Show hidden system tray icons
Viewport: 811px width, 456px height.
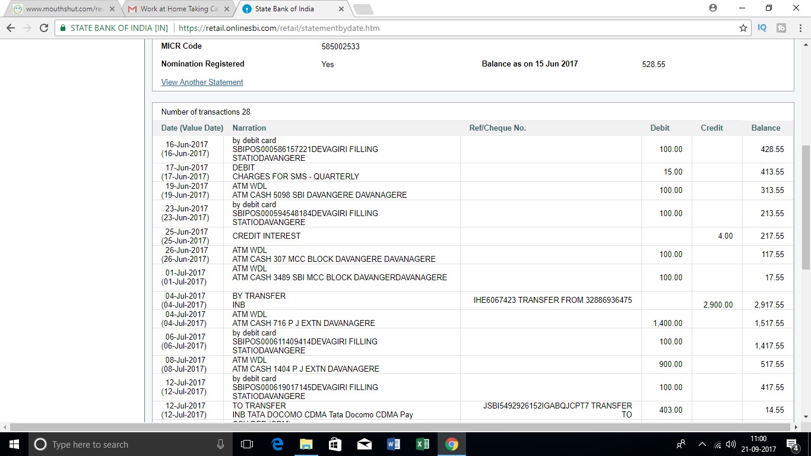[702, 444]
